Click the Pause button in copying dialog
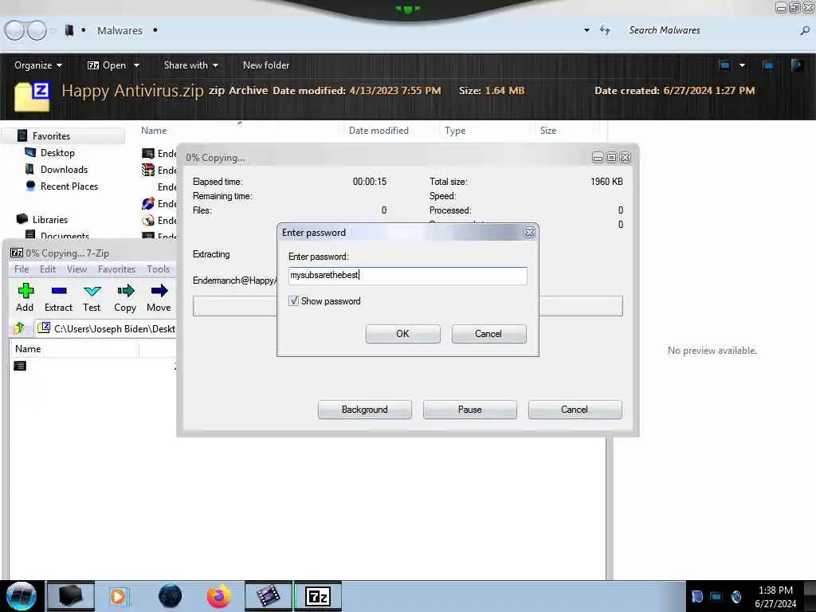816x612 pixels. click(x=469, y=410)
